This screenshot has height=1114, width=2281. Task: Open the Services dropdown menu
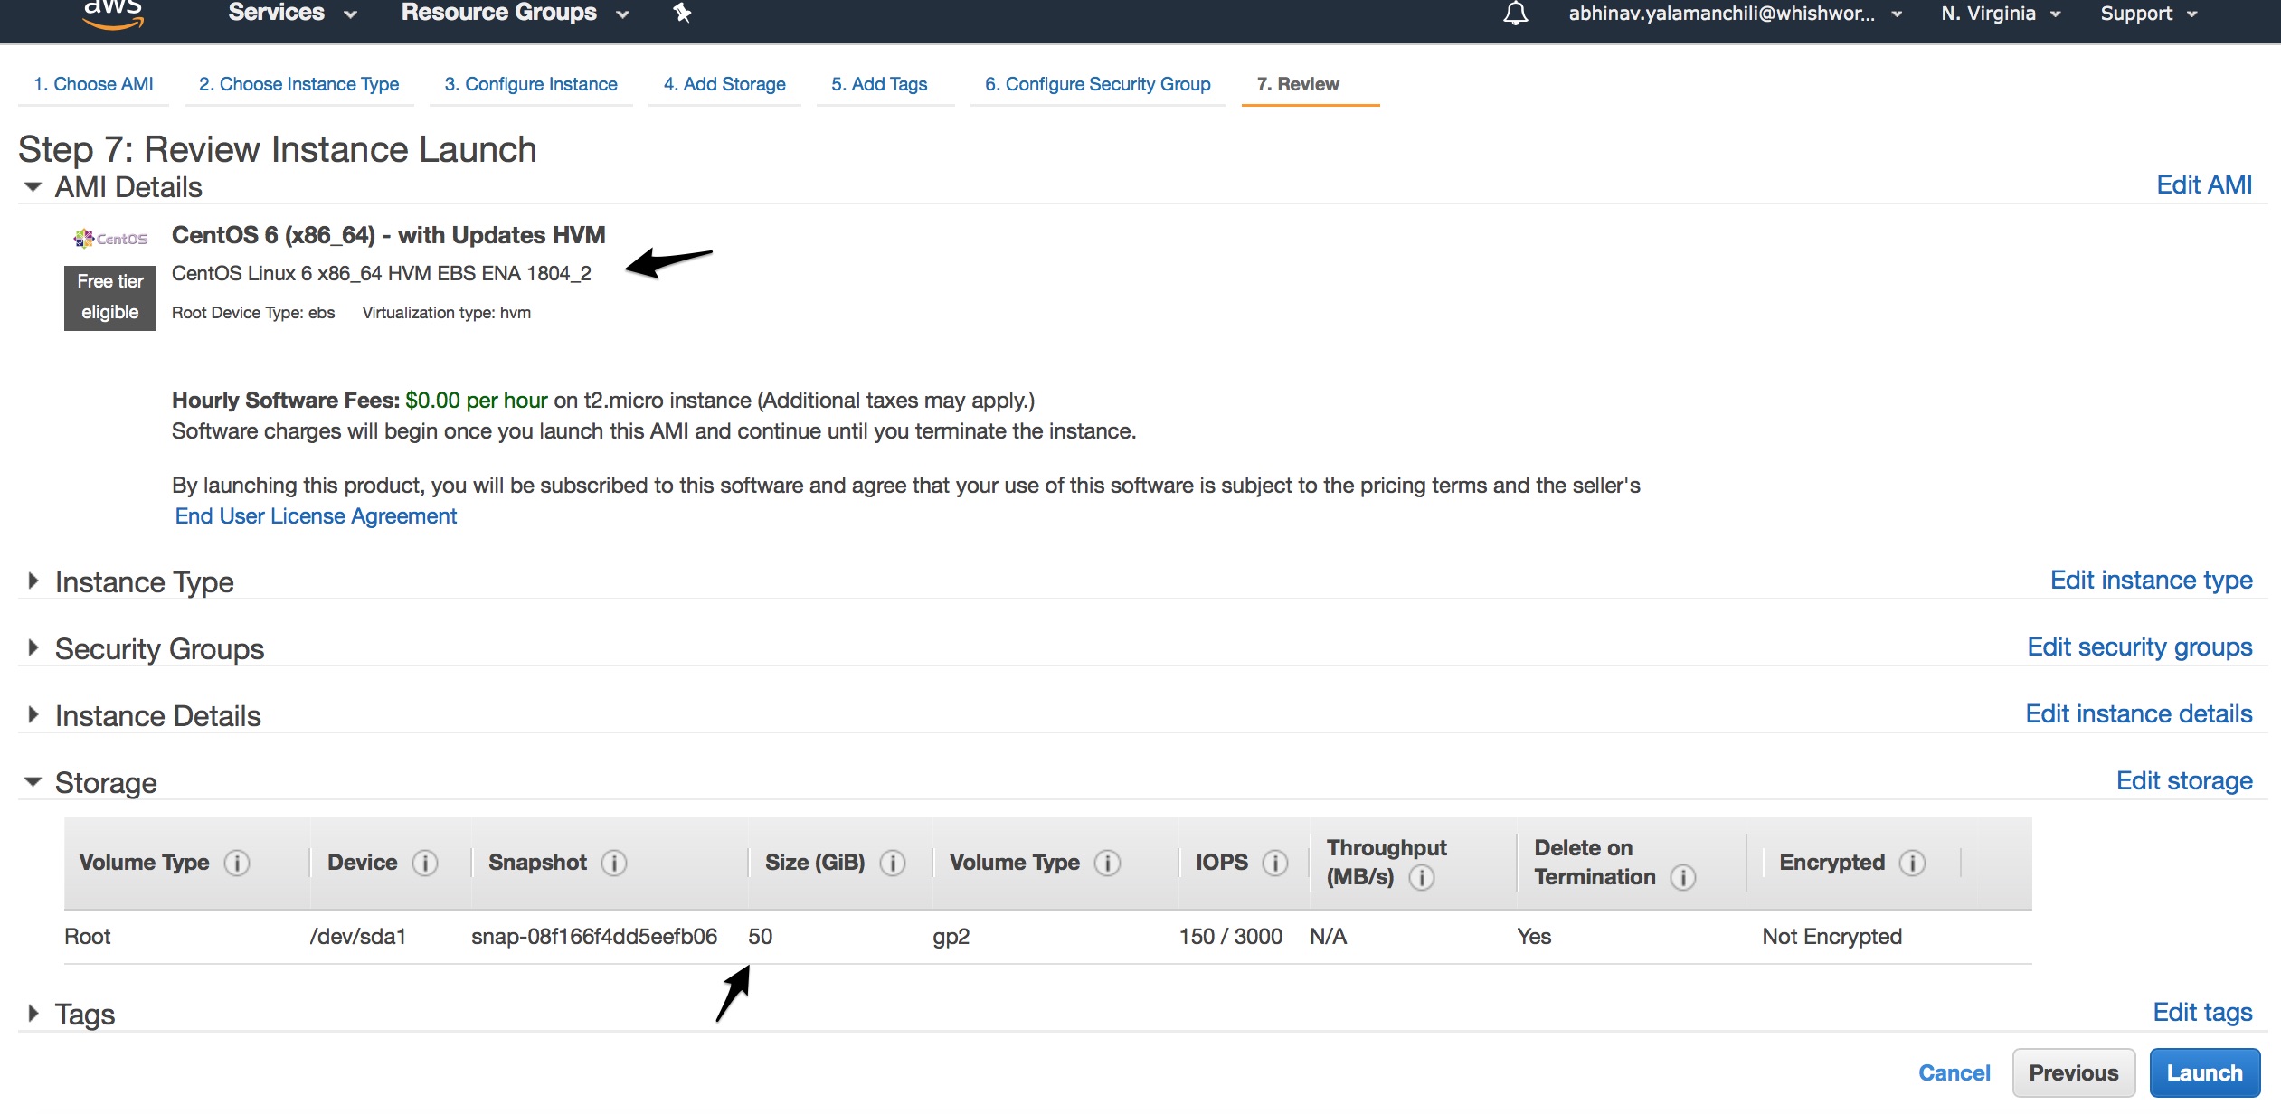[x=292, y=13]
